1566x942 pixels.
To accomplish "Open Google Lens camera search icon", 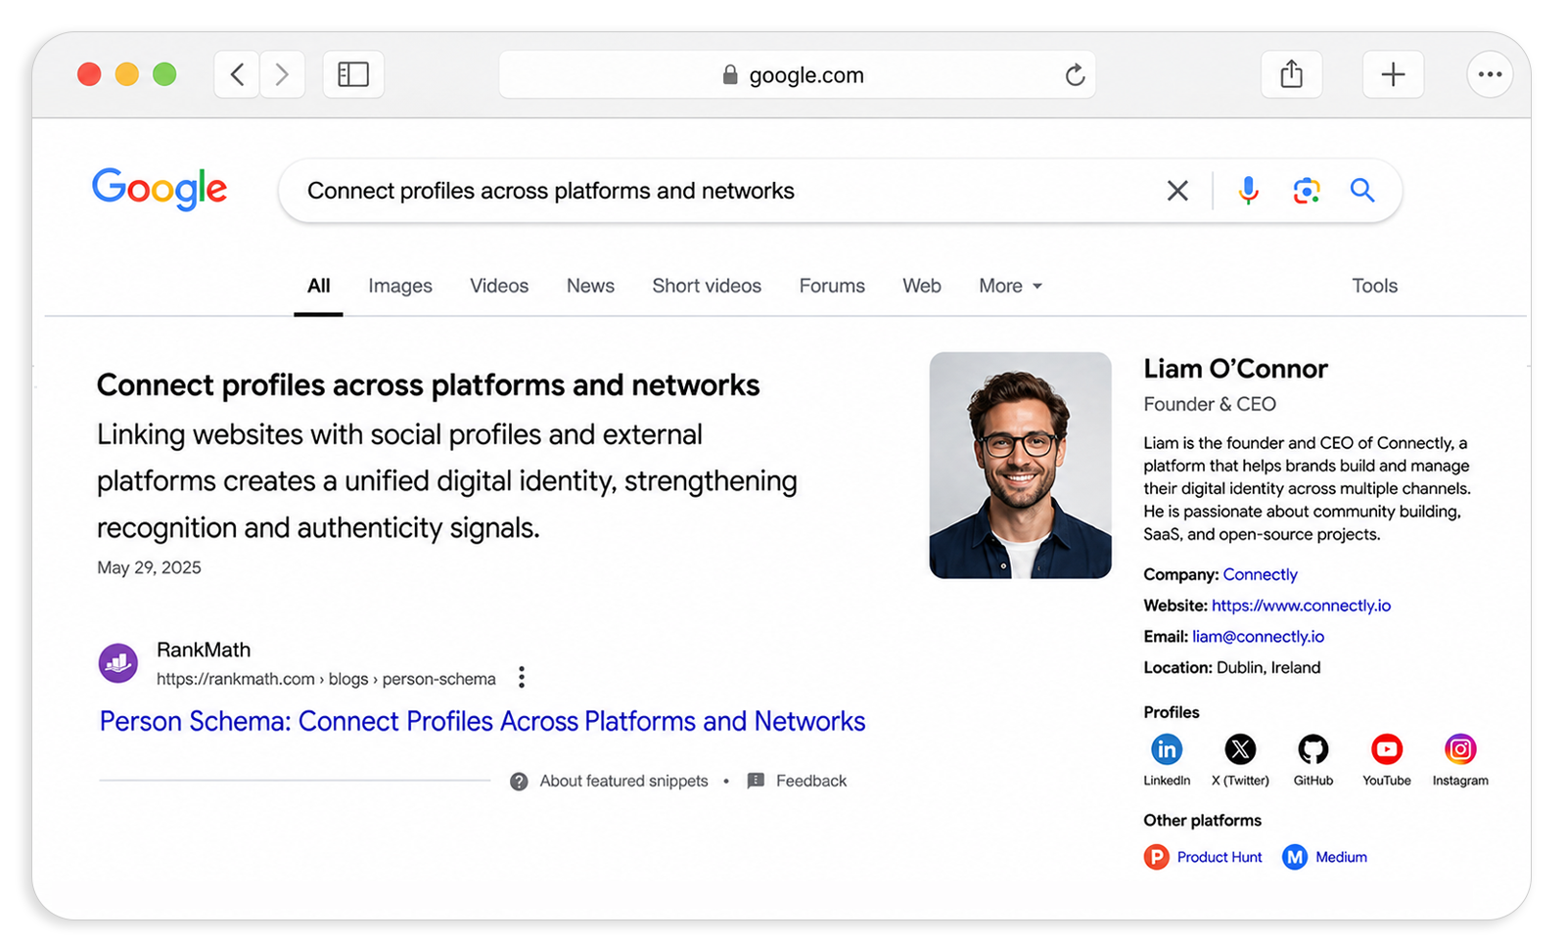I will [x=1307, y=191].
